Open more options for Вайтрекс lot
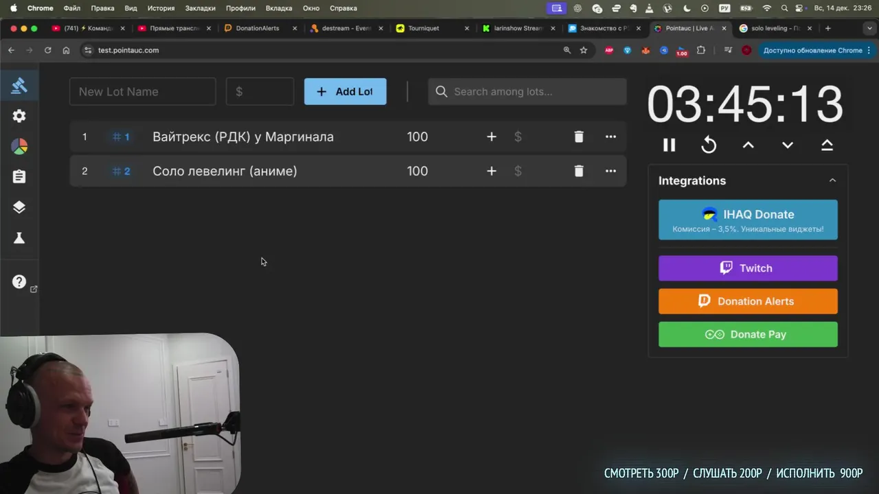The width and height of the screenshot is (879, 494). coord(610,137)
